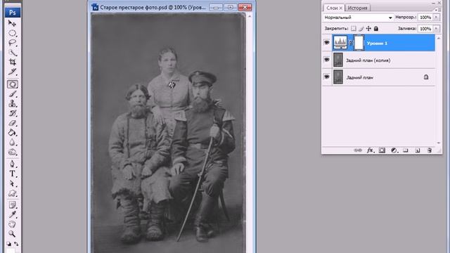450x253 pixels.
Task: Open the Непрозр. opacity slider arrow
Action: [436, 18]
